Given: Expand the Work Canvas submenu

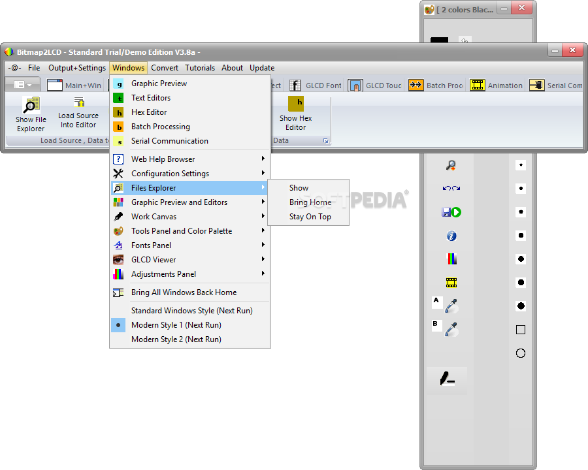Looking at the screenshot, I should [x=190, y=217].
